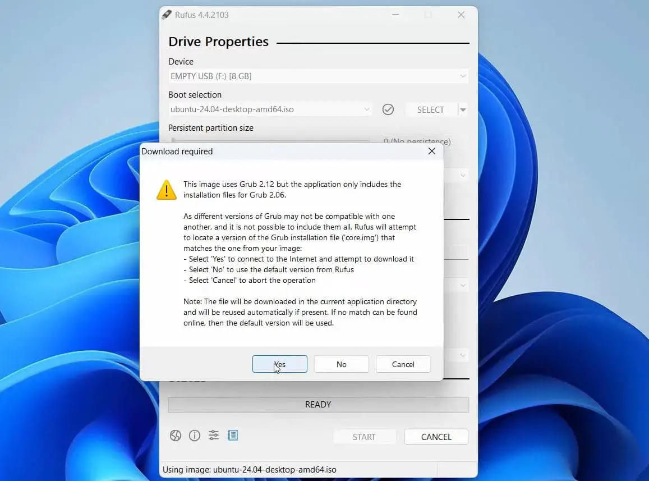The width and height of the screenshot is (649, 481).
Task: Expand the SELECT button dropdown arrow
Action: [463, 110]
